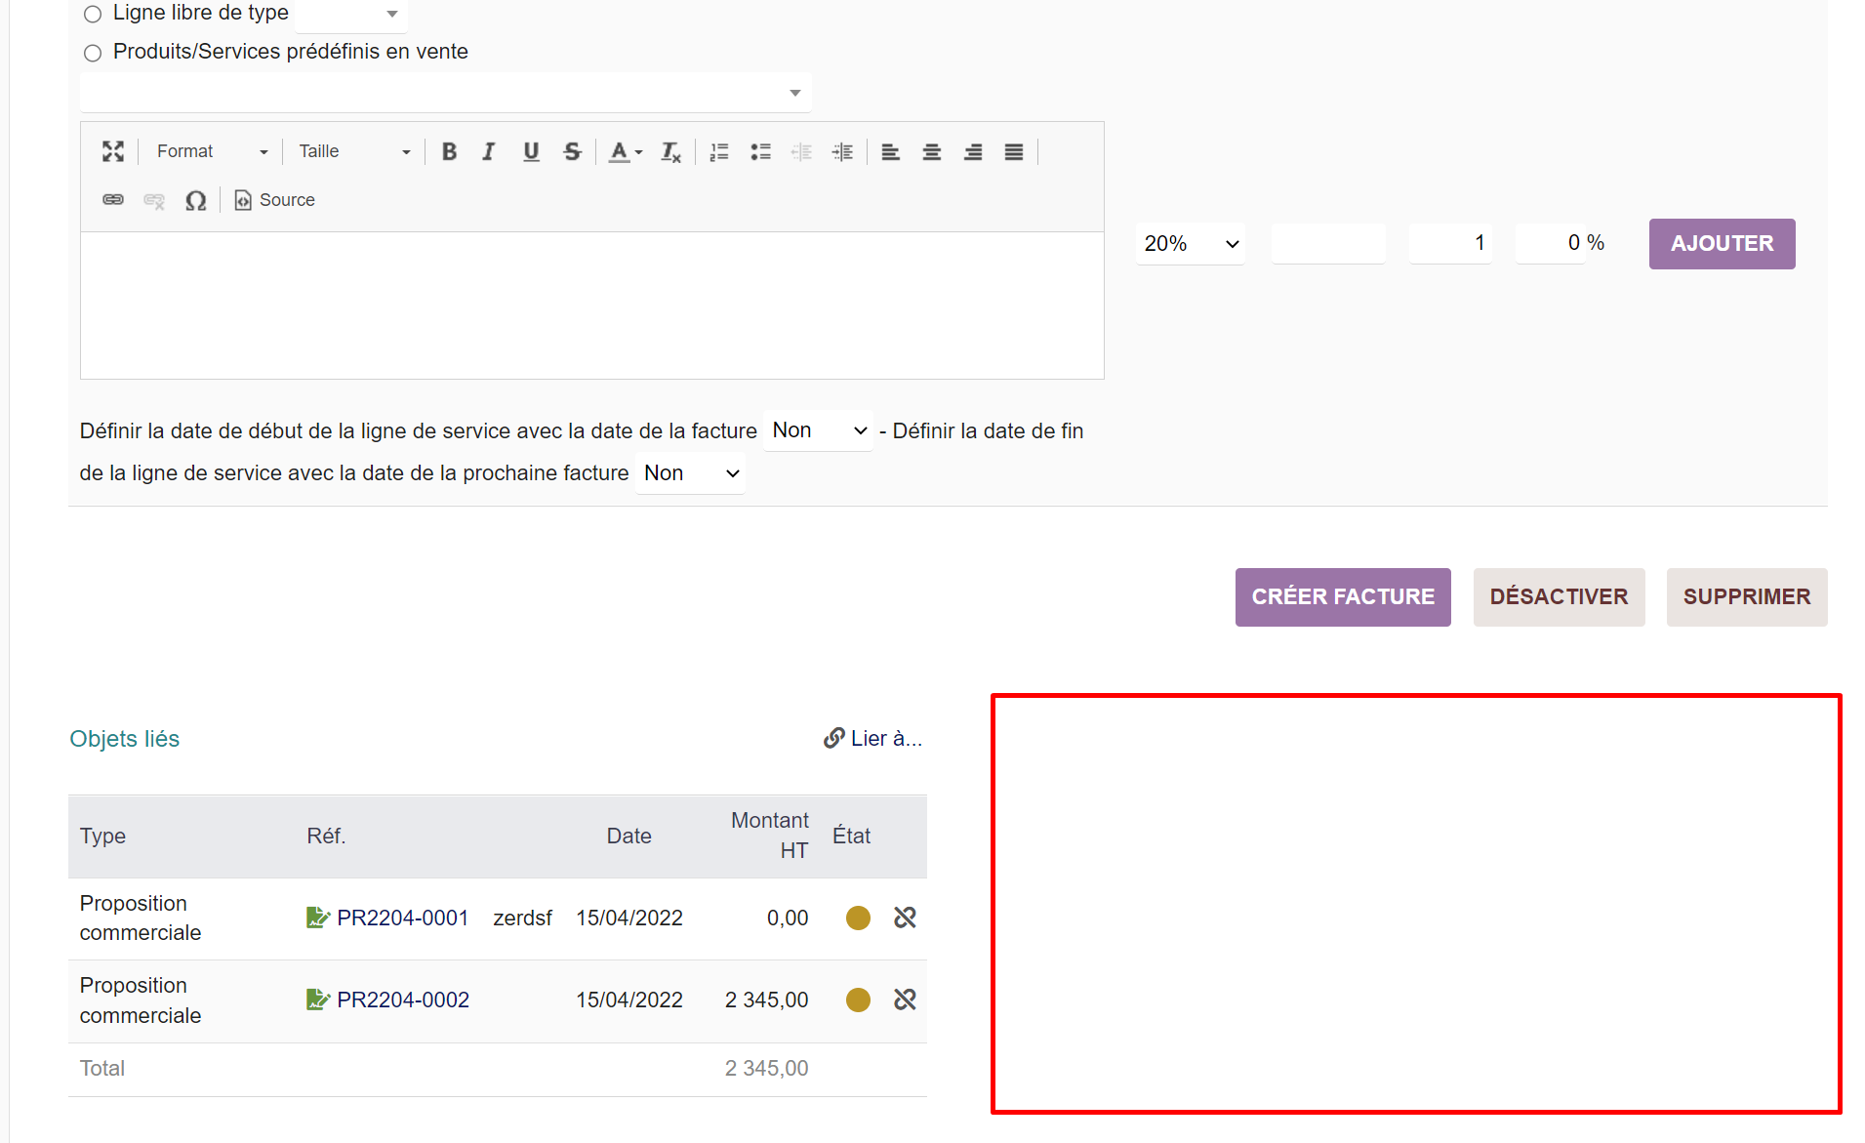
Task: Click the CRÉER FACTURE button
Action: pos(1342,596)
